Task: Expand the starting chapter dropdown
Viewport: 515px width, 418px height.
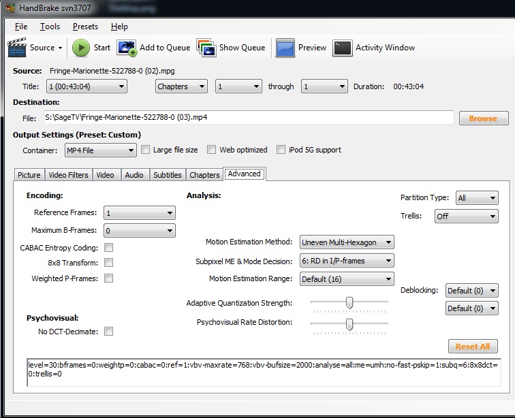Action: (238, 86)
